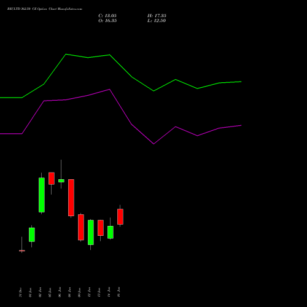Click the red candle for 16 Jan
Viewport: 307px width, 307px height.
[120, 217]
